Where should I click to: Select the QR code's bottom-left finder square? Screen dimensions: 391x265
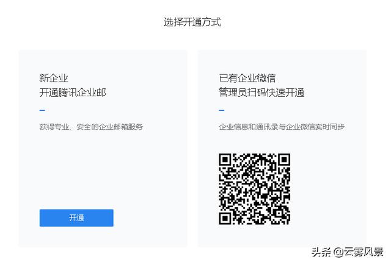(x=225, y=219)
